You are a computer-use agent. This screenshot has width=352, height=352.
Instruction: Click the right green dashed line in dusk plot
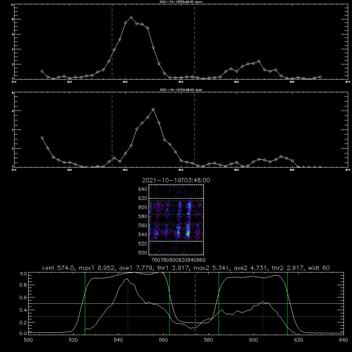[x=194, y=130]
